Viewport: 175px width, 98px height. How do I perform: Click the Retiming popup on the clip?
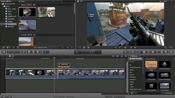coord(64,64)
